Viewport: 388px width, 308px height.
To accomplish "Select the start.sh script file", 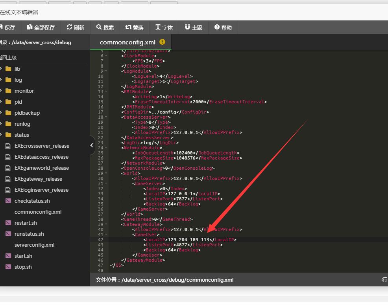I will [23, 256].
